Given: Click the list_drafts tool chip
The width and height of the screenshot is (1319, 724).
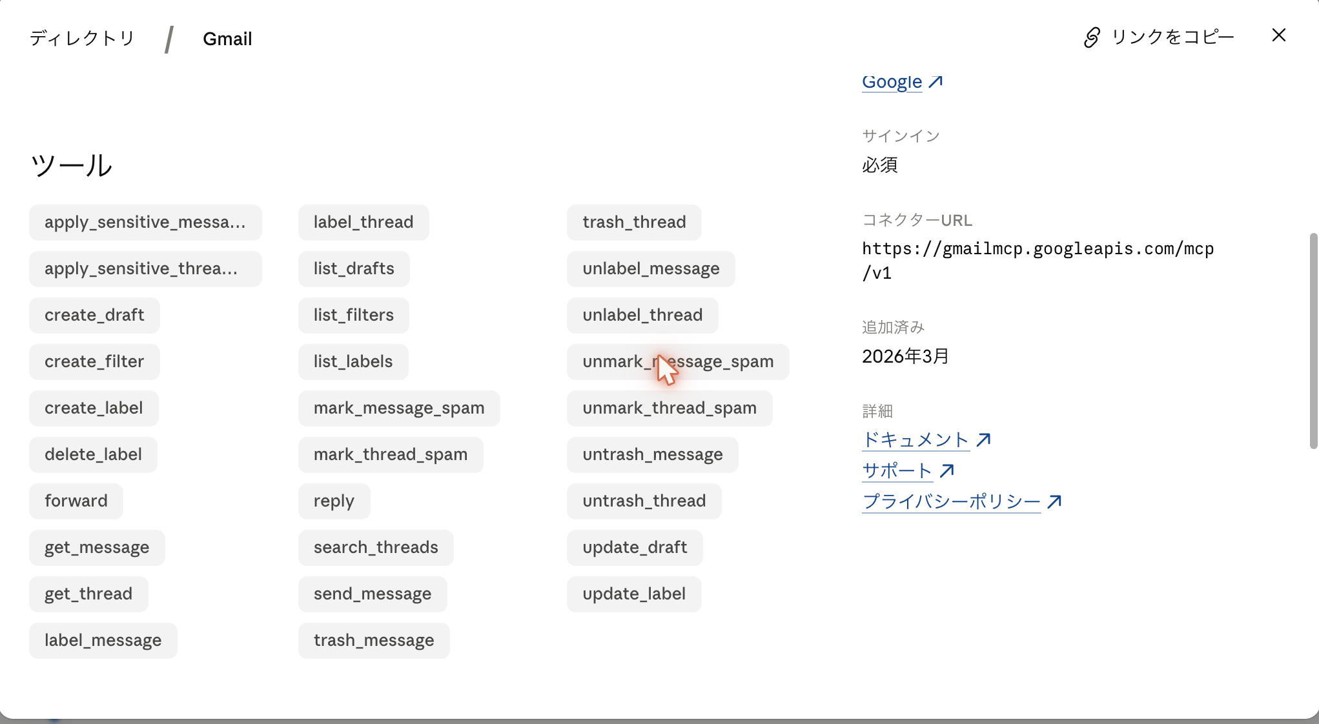Looking at the screenshot, I should click(354, 269).
